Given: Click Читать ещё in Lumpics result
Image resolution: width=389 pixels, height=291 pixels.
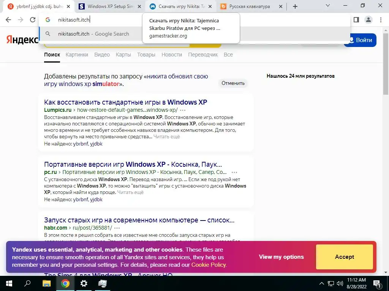Looking at the screenshot, I should 166,136.
